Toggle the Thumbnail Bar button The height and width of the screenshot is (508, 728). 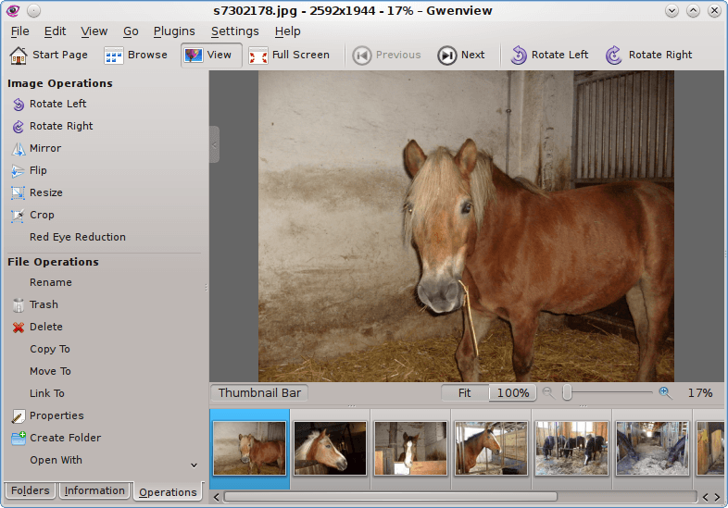click(259, 393)
